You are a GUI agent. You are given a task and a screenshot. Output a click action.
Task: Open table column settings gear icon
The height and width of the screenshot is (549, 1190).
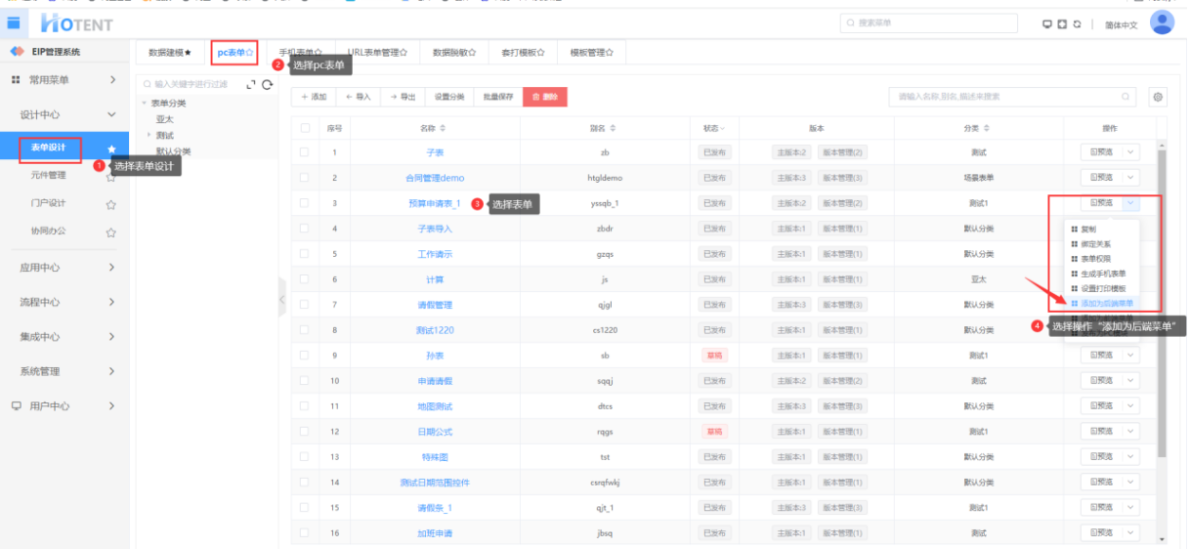[x=1158, y=97]
